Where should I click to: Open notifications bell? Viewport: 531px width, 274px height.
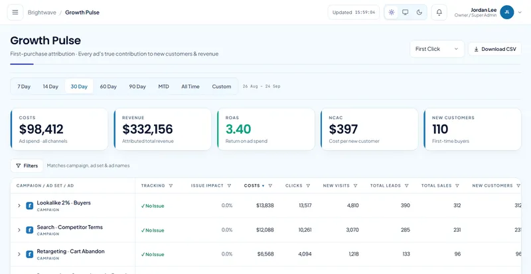(x=439, y=13)
